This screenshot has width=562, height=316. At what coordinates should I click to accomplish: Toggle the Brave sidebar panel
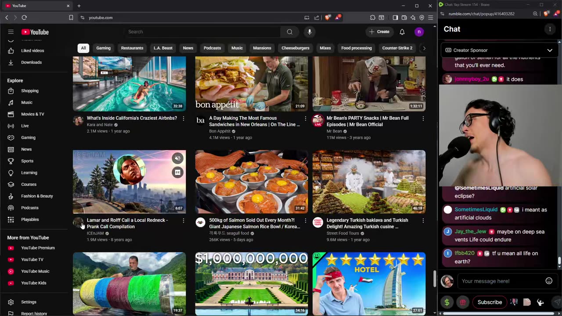[x=395, y=18]
